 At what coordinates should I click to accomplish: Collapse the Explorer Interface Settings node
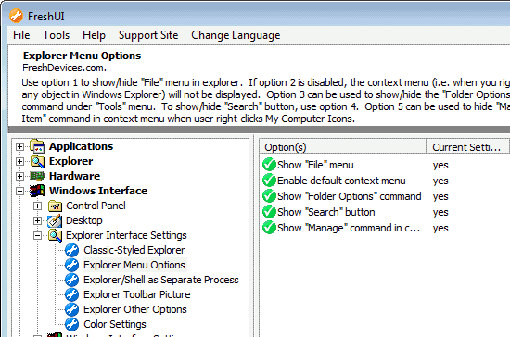tap(37, 236)
